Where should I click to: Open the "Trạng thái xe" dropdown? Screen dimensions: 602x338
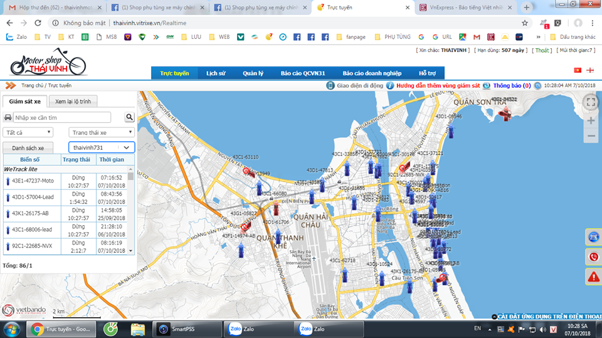(102, 132)
